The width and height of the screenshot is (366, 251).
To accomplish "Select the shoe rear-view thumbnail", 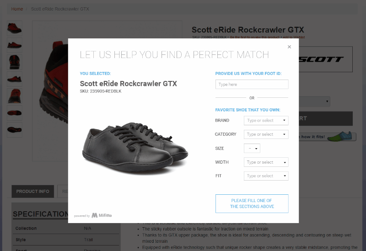I will tap(15, 62).
